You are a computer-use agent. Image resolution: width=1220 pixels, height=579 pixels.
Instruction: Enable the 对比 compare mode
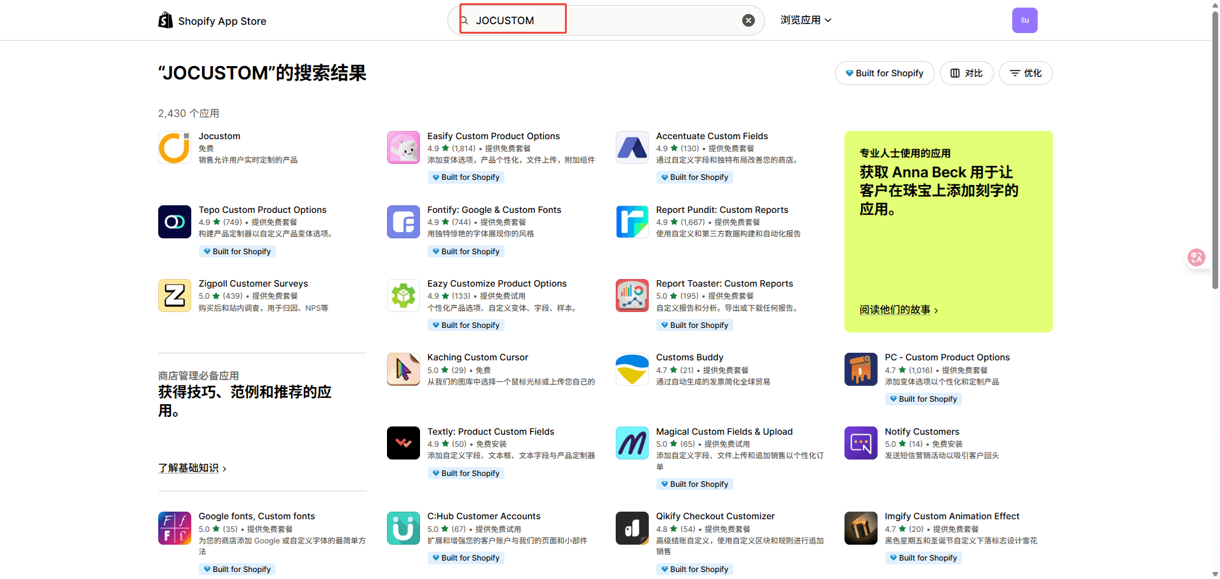point(966,73)
